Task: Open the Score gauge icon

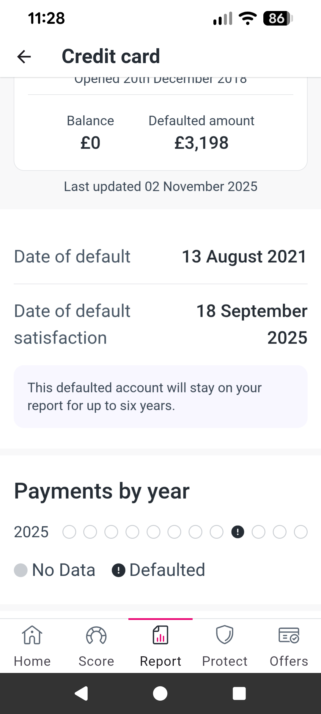Action: pyautogui.click(x=96, y=635)
